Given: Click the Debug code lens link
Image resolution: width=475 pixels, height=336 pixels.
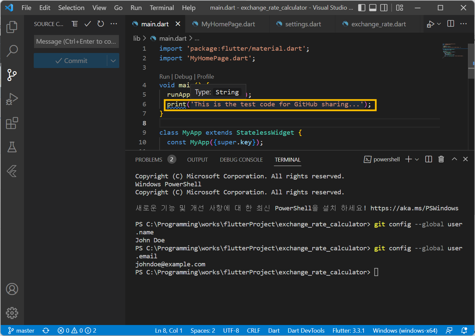Looking at the screenshot, I should pyautogui.click(x=183, y=77).
